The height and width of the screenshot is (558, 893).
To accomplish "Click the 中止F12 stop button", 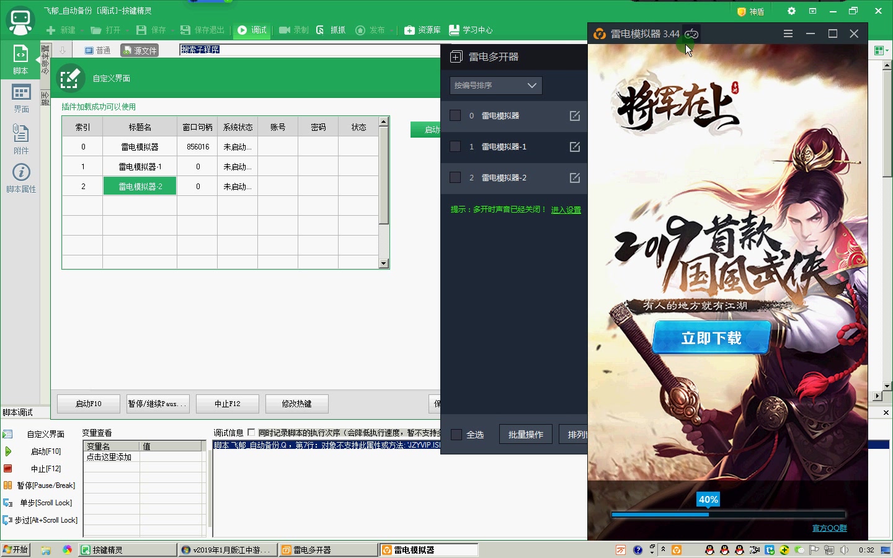I will (228, 404).
